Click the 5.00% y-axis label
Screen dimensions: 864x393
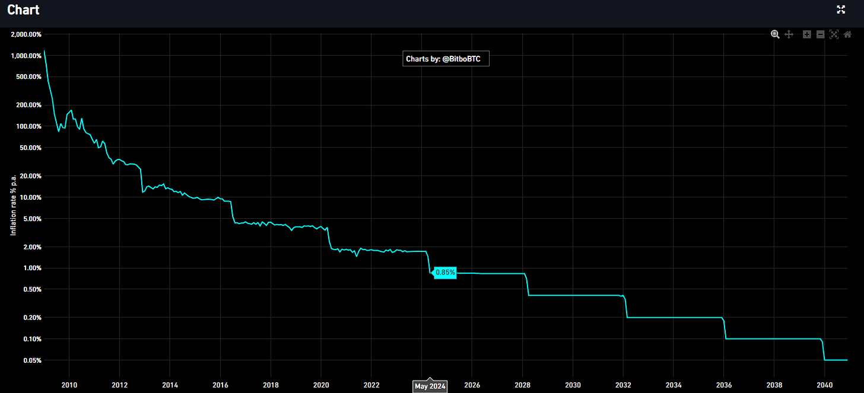pyautogui.click(x=33, y=219)
